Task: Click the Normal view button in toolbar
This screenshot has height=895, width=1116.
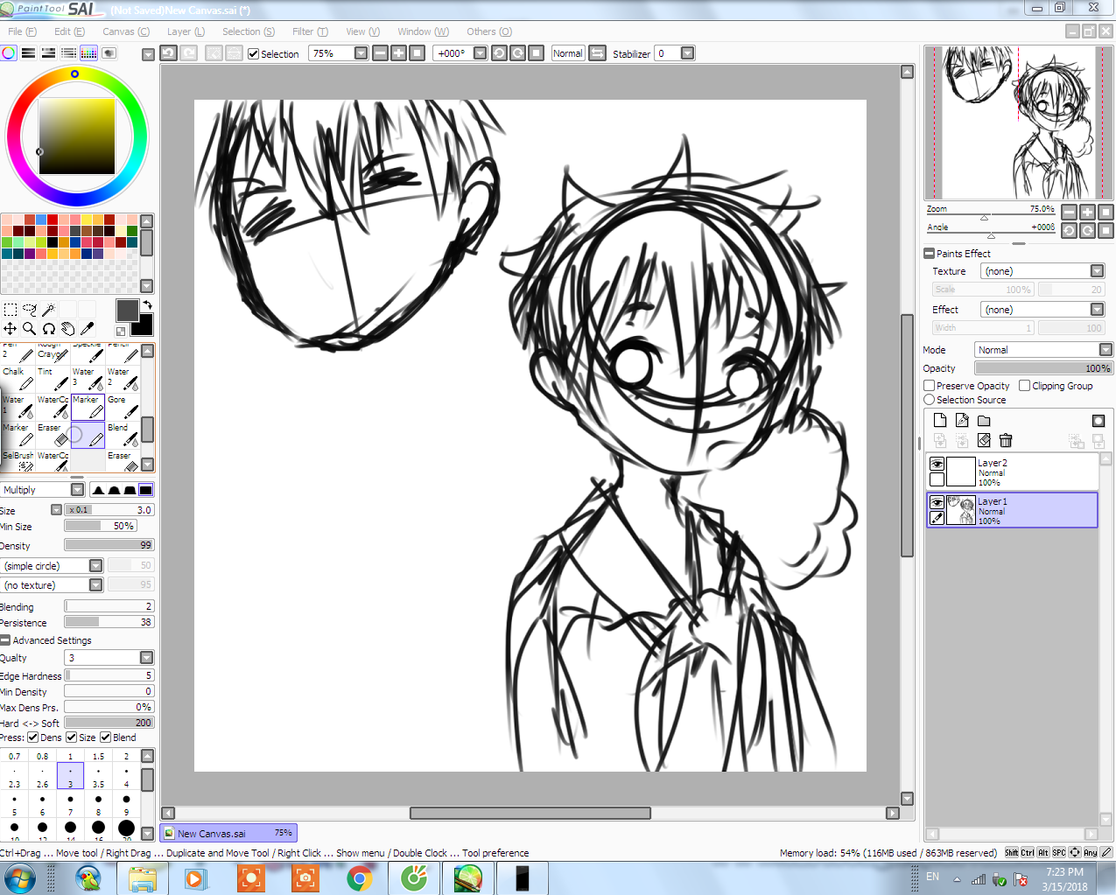Action: [567, 53]
